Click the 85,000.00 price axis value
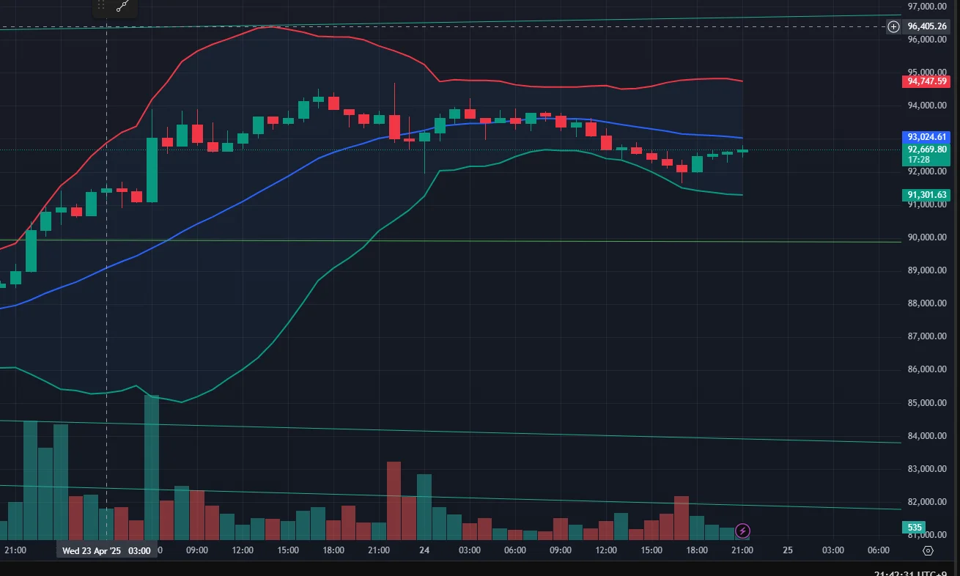 pyautogui.click(x=927, y=403)
